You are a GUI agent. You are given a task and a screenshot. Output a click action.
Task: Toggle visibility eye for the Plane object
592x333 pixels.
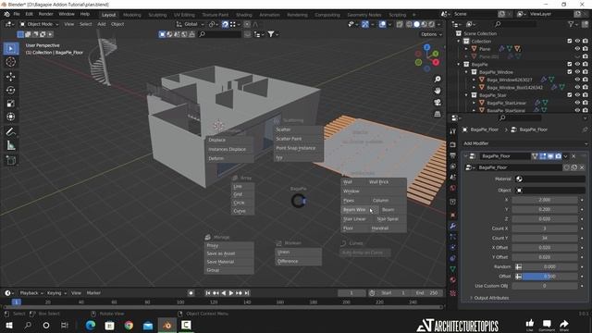click(x=577, y=49)
